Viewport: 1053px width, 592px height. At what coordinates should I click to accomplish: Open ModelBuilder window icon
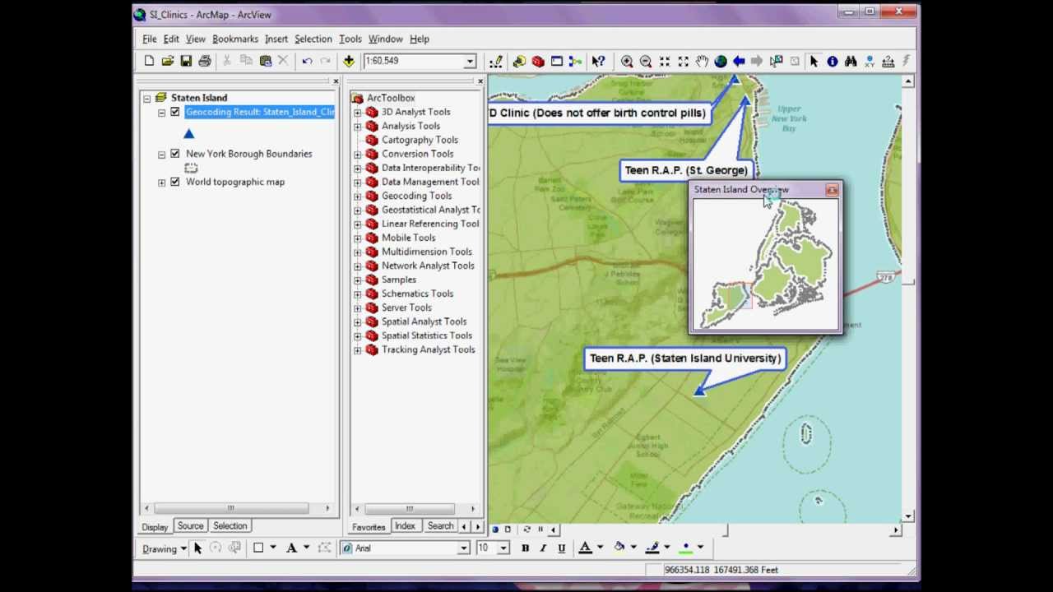coord(575,62)
